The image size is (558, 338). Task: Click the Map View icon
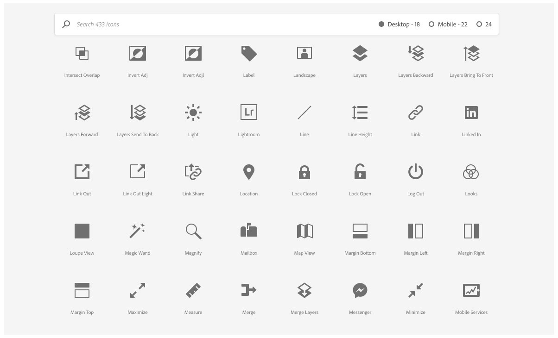tap(304, 231)
